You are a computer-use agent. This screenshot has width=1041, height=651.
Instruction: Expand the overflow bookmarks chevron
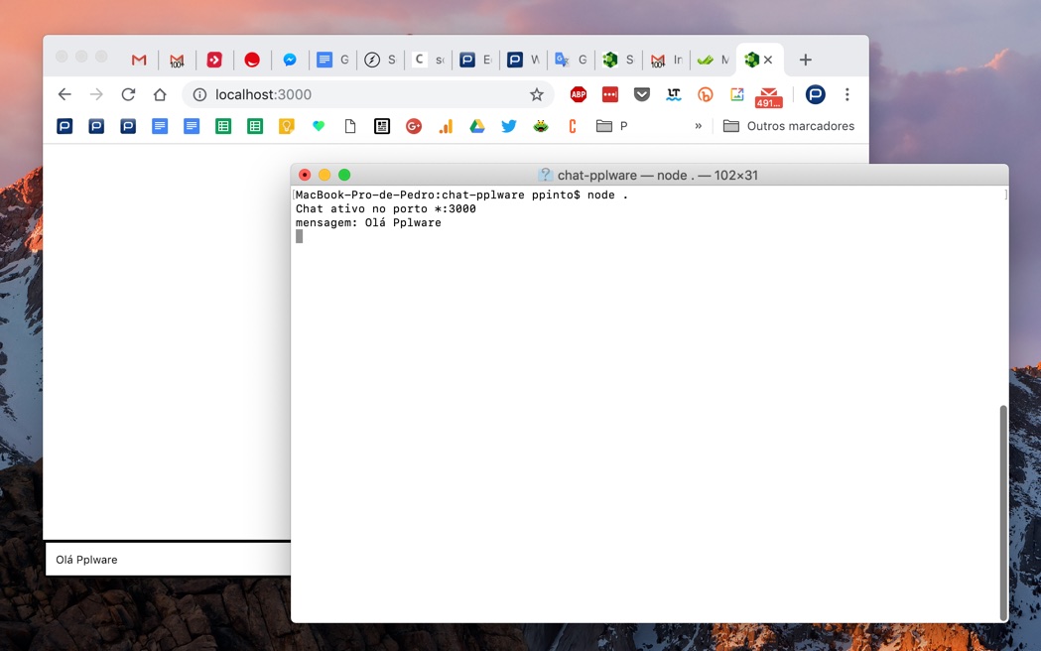tap(698, 126)
